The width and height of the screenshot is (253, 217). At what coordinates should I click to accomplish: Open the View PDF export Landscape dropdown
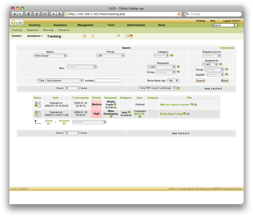[x=157, y=88]
